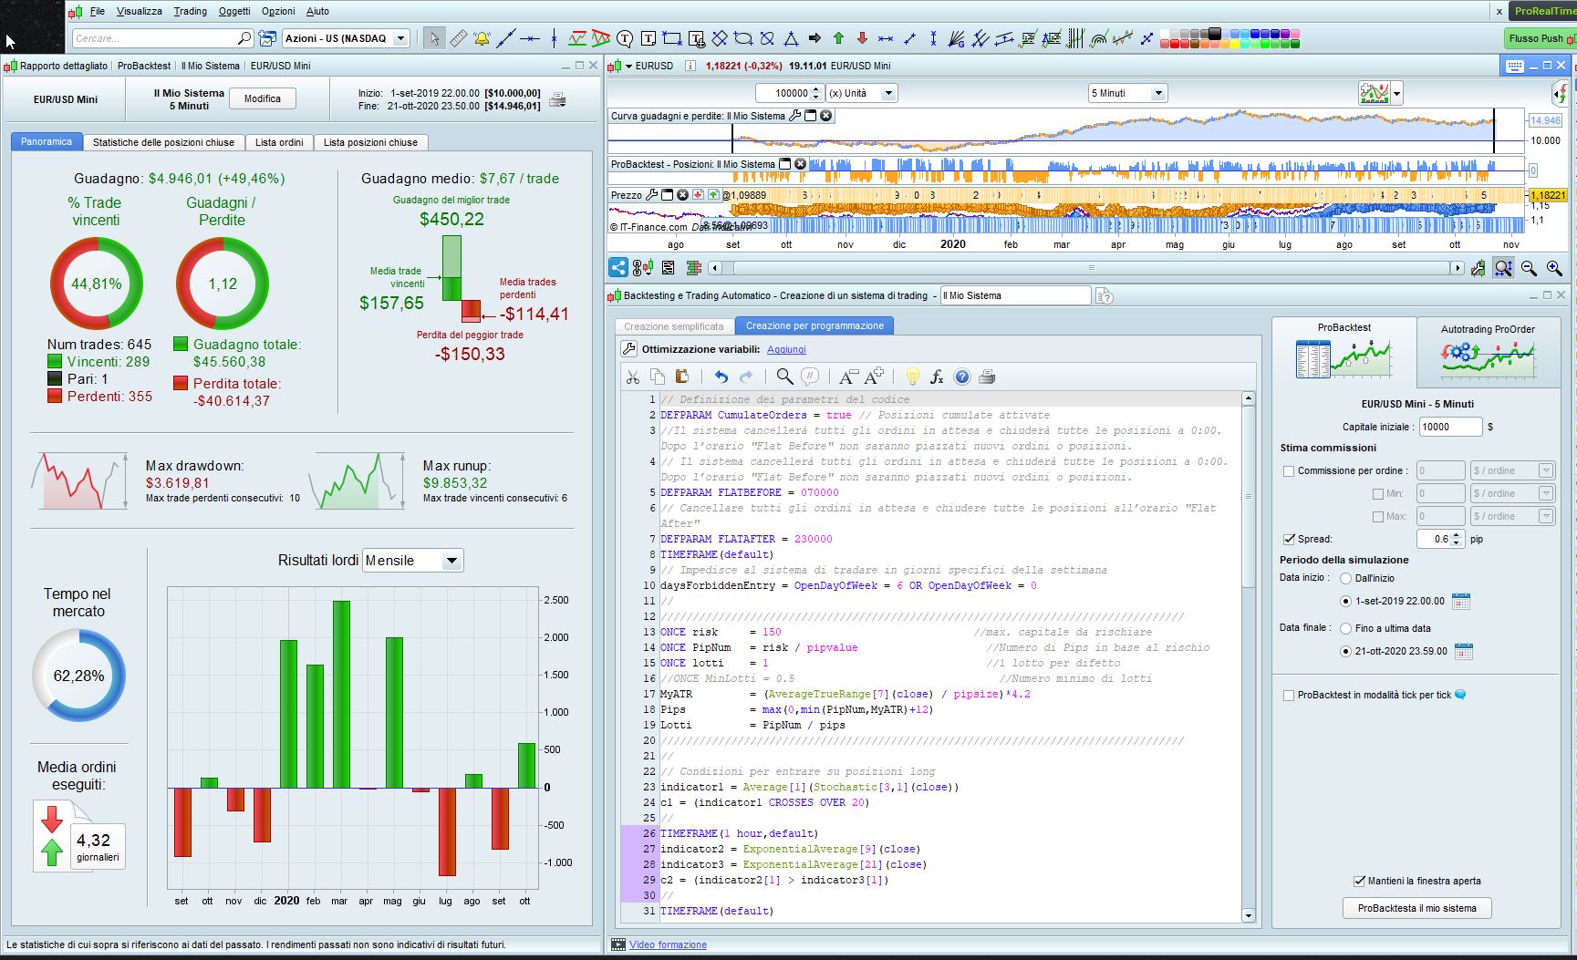Paste code with the clipboard icon
The height and width of the screenshot is (960, 1577).
coord(681,377)
